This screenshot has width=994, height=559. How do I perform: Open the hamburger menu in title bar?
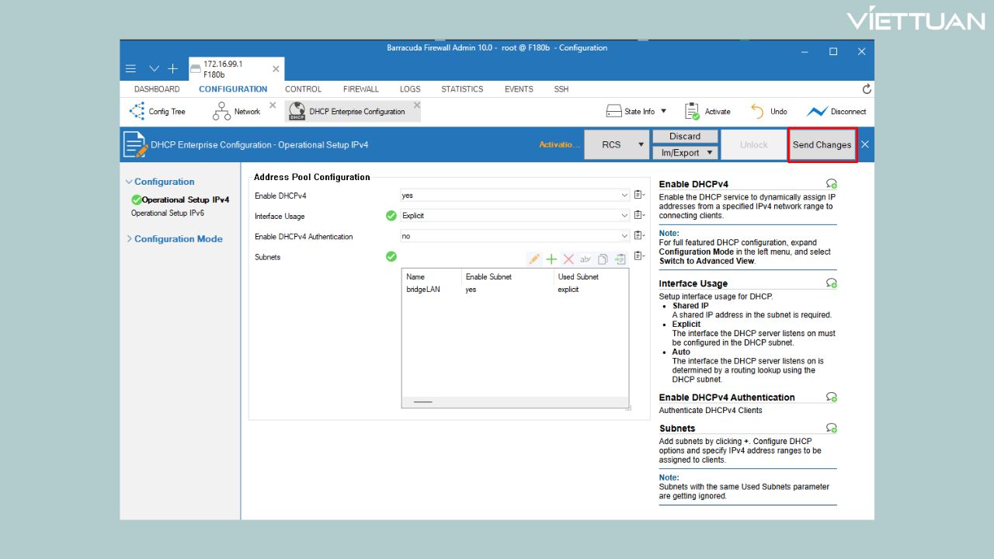tap(131, 69)
